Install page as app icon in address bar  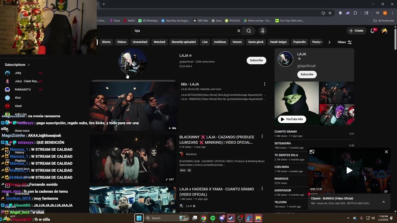[x=323, y=13]
